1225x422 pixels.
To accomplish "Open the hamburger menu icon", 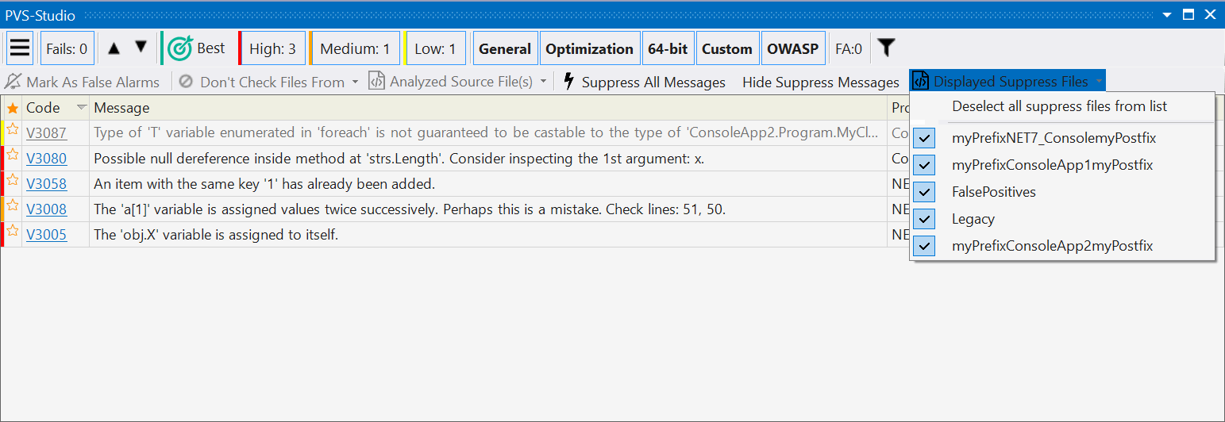I will [20, 48].
